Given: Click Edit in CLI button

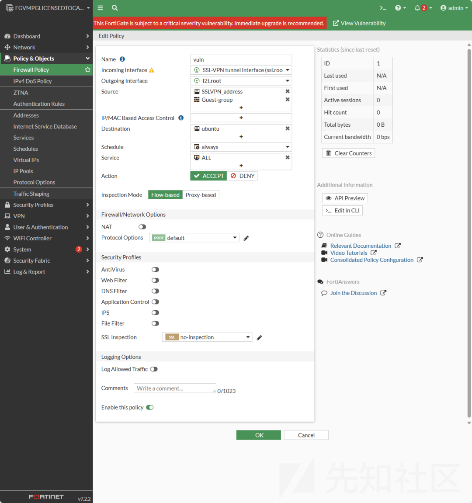Looking at the screenshot, I should click(342, 211).
